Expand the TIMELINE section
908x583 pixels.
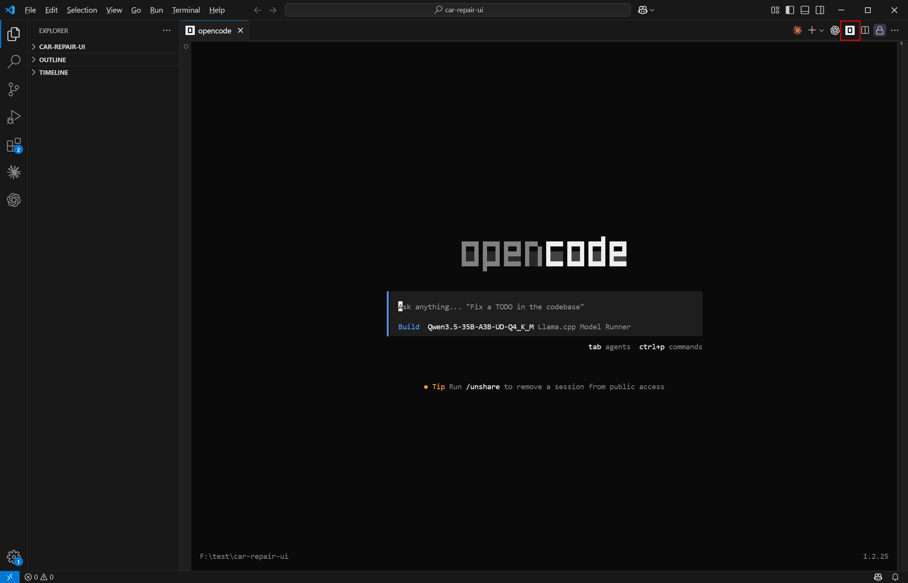coord(53,72)
